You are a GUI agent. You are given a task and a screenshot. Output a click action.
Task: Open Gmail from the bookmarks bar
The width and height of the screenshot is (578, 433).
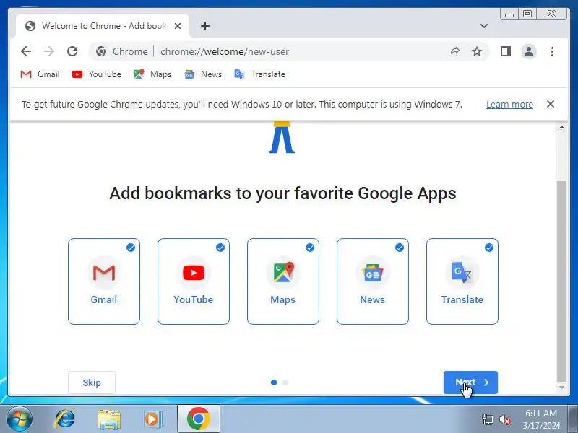[40, 74]
